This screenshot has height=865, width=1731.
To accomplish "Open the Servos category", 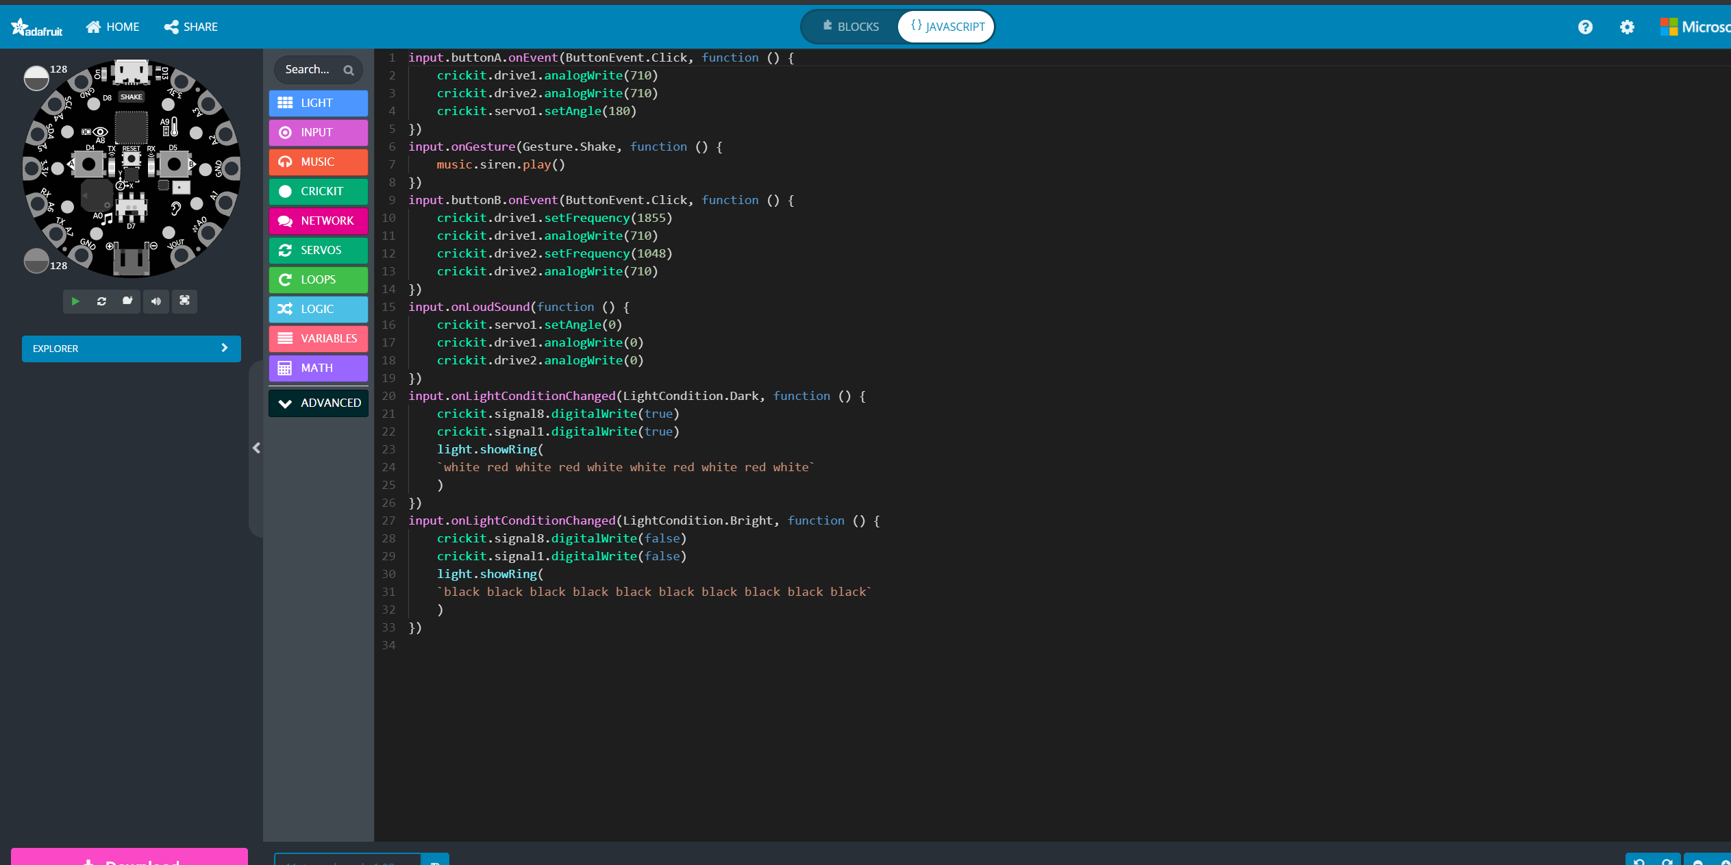I will 319,250.
